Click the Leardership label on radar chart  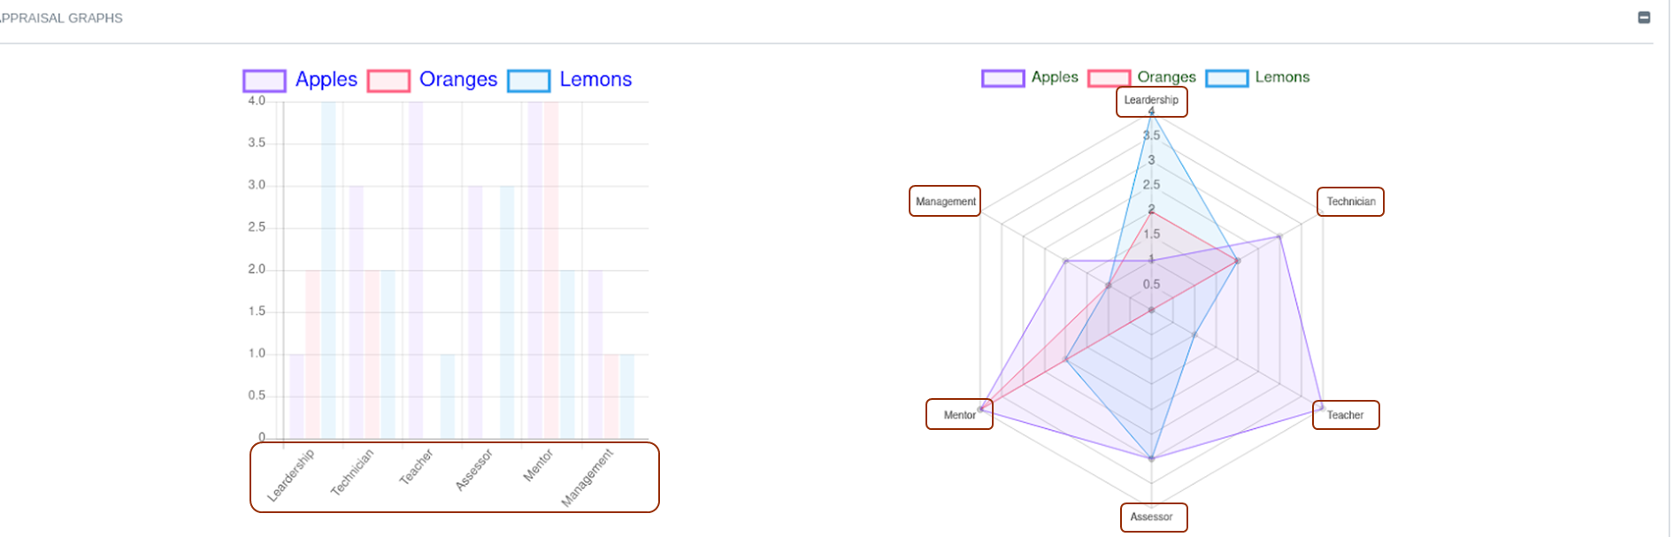(x=1151, y=101)
